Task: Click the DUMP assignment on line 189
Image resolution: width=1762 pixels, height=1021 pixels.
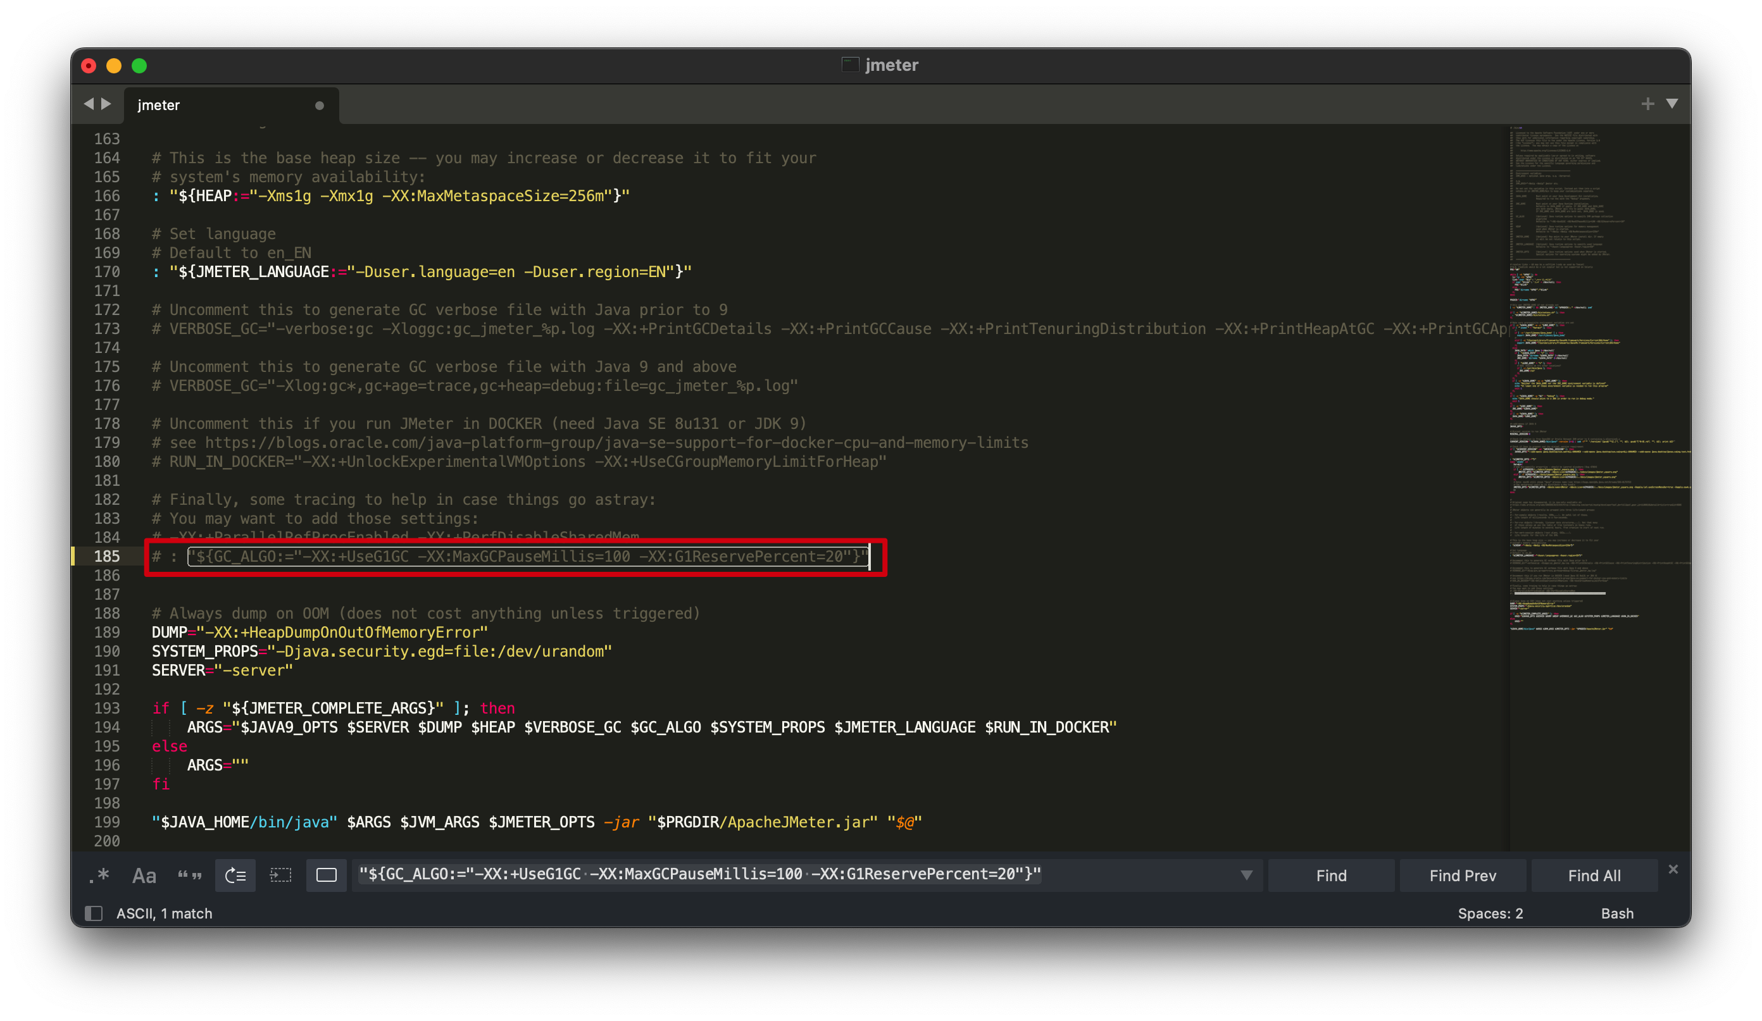Action: coord(320,633)
